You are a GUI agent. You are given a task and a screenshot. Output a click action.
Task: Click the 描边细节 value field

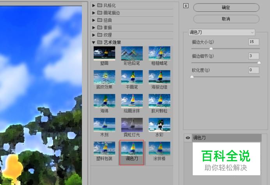pos(254,56)
